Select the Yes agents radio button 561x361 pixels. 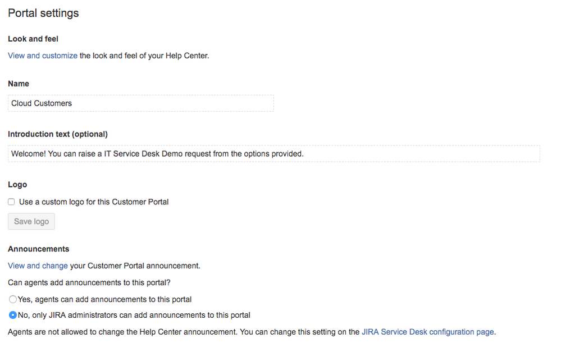(x=13, y=299)
